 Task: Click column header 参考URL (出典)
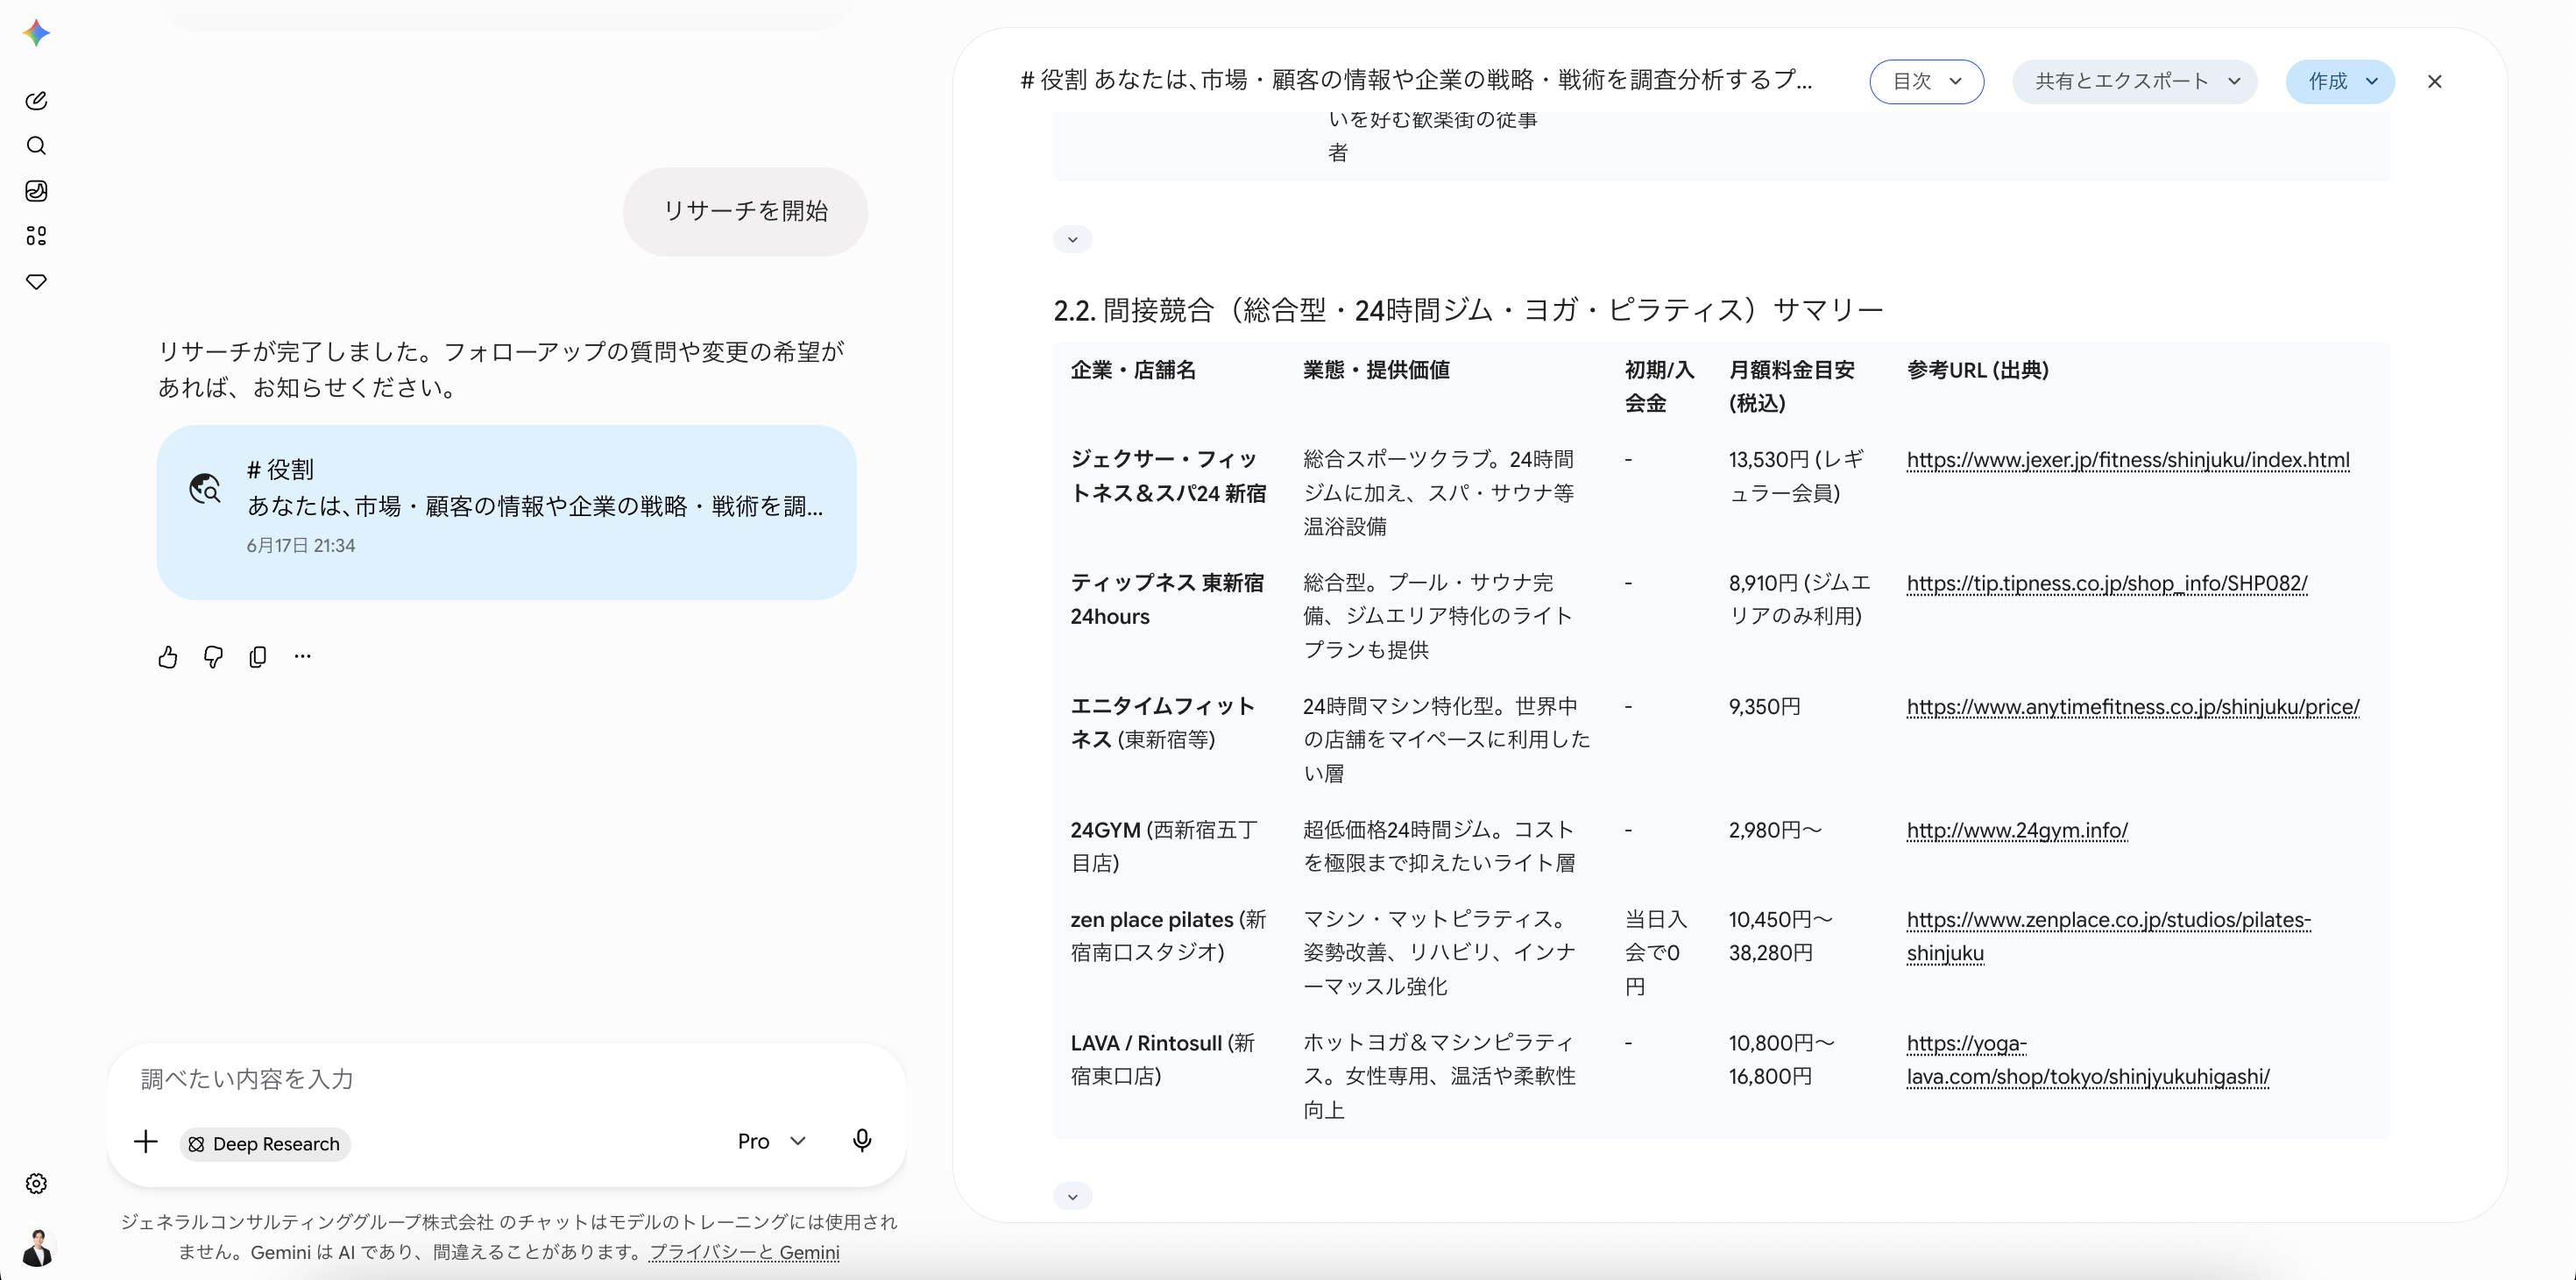coord(1978,370)
